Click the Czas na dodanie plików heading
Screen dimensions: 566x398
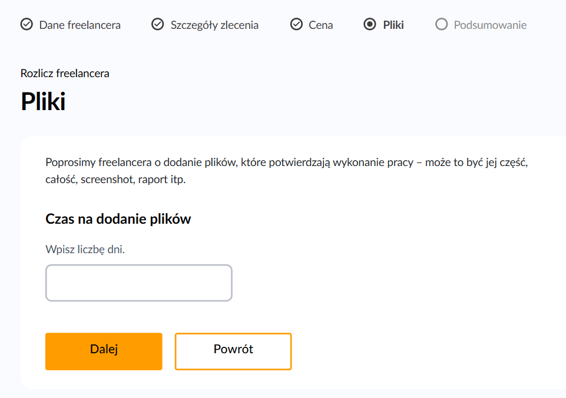tap(118, 219)
